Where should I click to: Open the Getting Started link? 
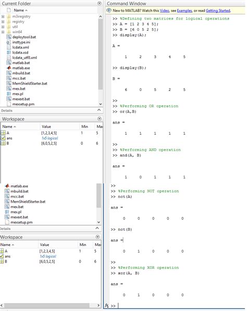pos(218,10)
